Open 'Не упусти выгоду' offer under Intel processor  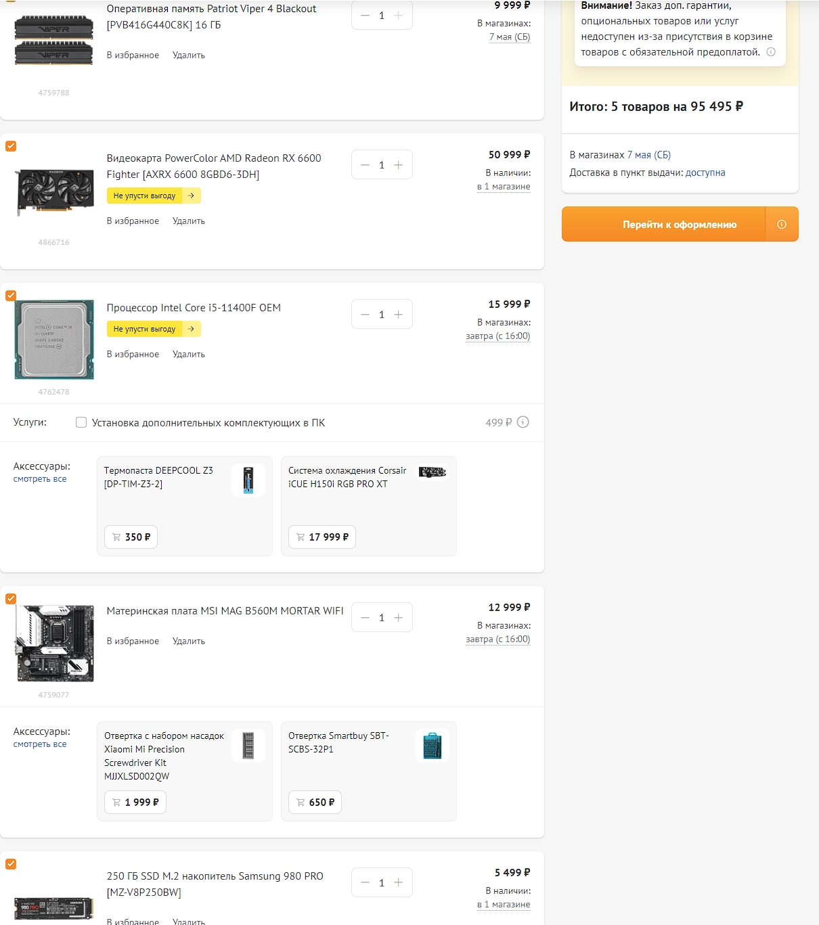click(154, 329)
